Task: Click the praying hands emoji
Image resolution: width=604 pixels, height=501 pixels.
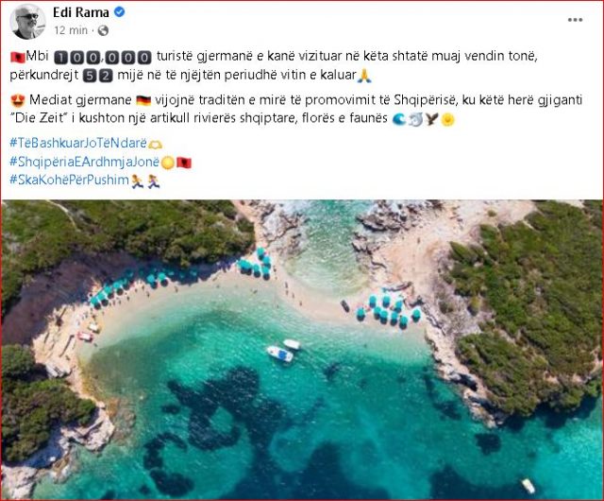Action: (x=364, y=76)
